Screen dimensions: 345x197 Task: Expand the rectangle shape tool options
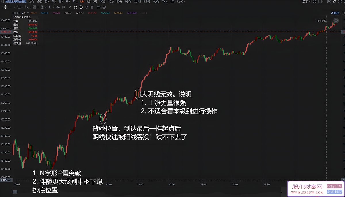pyautogui.click(x=22, y=7)
